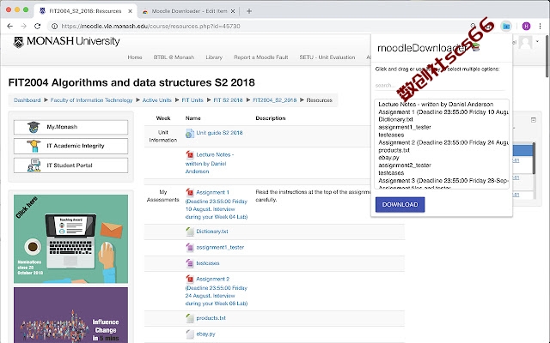550x343 pixels.
Task: Open BTBL @ Monash menu item
Action: click(x=174, y=57)
